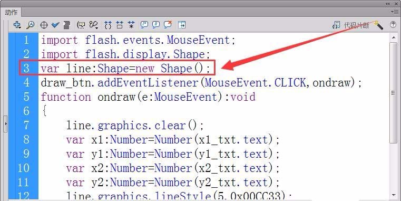This screenshot has height=201, width=401.
Task: Close the Actions panel
Action: coord(396,4)
